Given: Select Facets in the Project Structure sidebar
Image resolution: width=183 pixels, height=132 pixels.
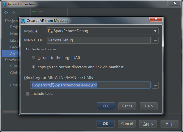Looking at the screenshot, I should click(11, 47).
